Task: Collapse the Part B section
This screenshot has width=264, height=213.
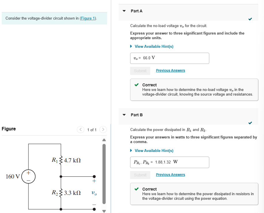Action: click(124, 115)
